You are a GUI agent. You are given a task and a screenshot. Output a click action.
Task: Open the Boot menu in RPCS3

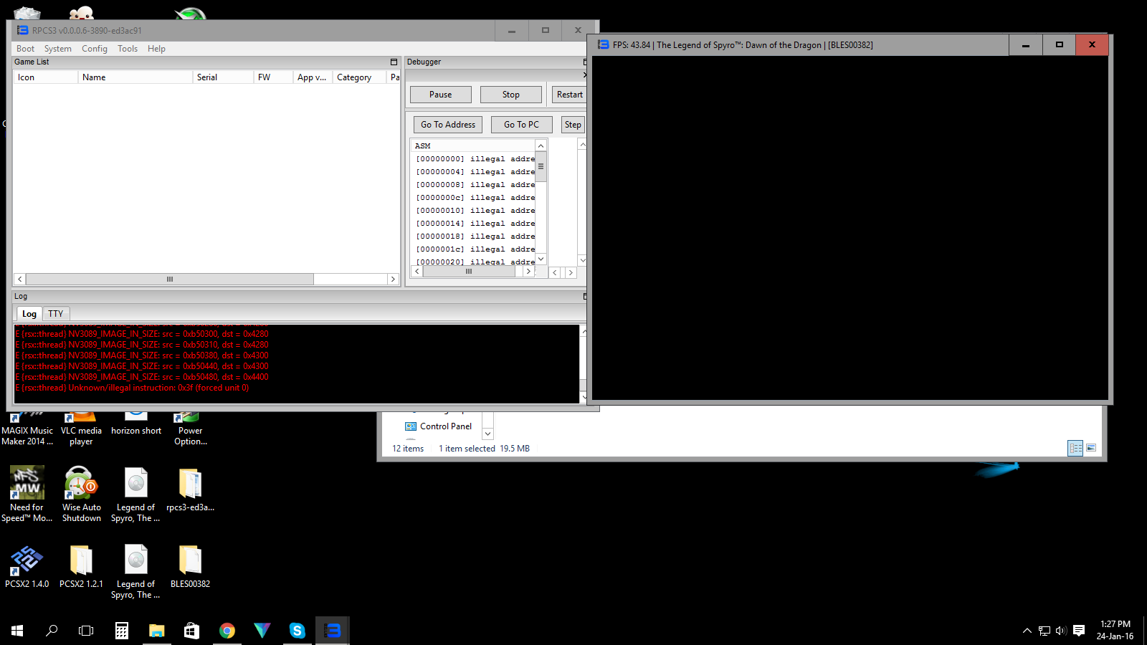coord(25,49)
